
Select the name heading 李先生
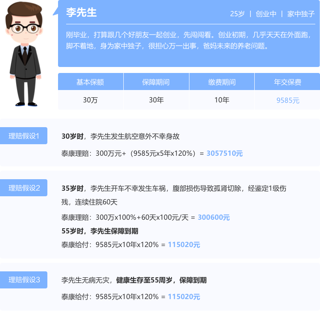click(81, 12)
